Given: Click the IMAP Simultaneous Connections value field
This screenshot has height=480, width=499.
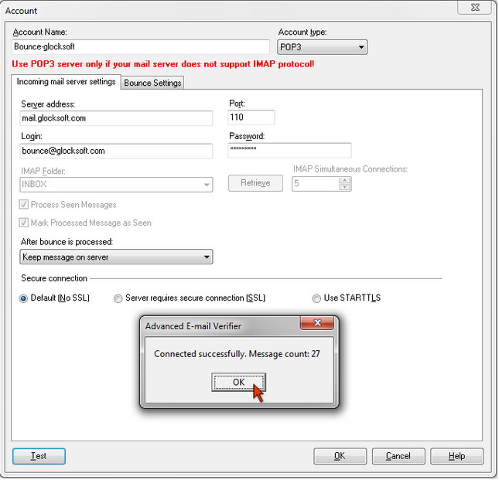Looking at the screenshot, I should (x=316, y=185).
